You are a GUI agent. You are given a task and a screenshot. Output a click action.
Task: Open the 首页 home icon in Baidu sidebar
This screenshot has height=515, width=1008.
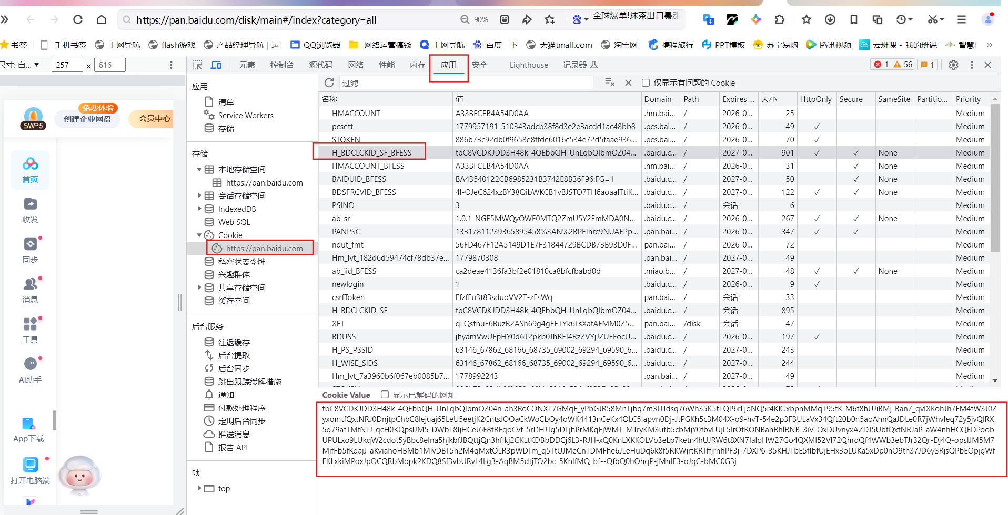pos(30,170)
